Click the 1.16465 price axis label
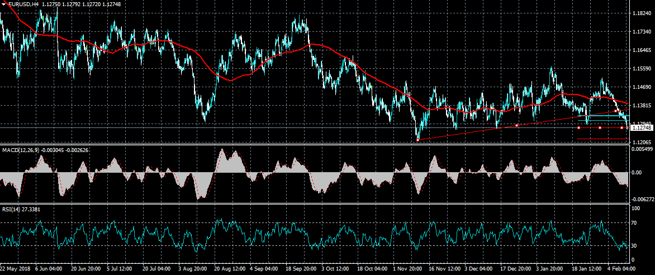Screen dimensions: 655x275 point(642,50)
